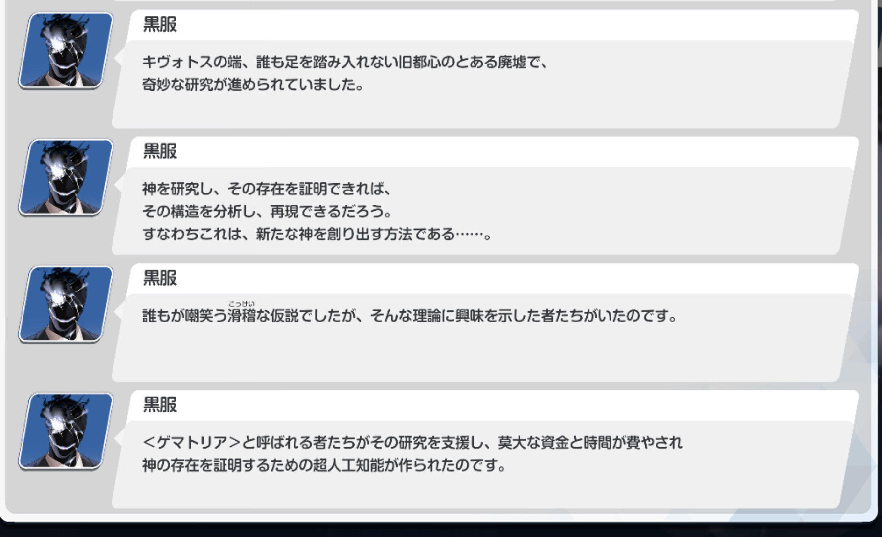
Task: Click the 黒服 name above the キヴォトス message
Action: pyautogui.click(x=159, y=24)
